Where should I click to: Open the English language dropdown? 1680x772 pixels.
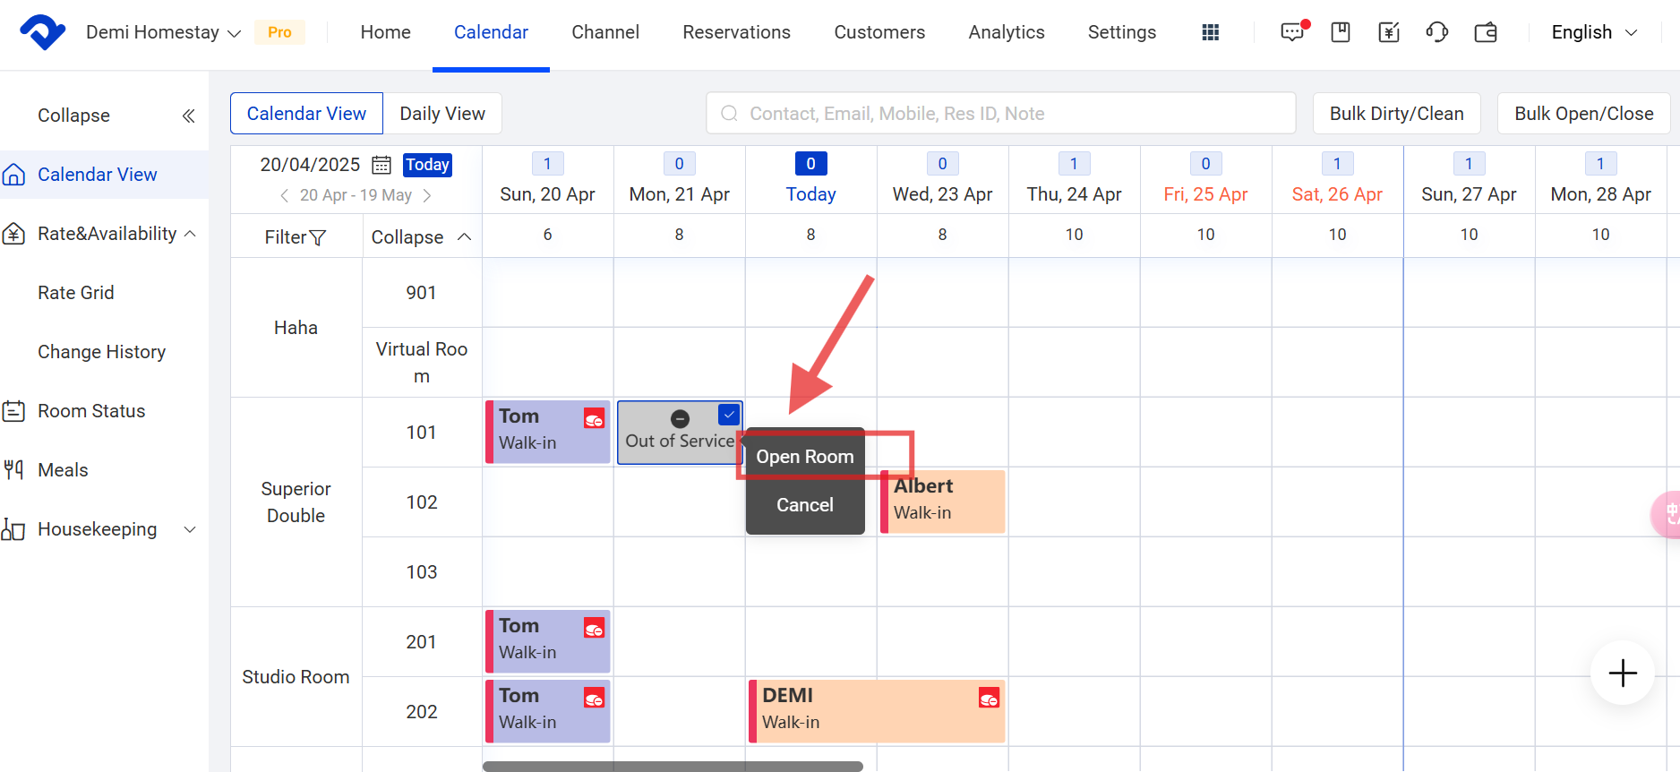point(1594,32)
